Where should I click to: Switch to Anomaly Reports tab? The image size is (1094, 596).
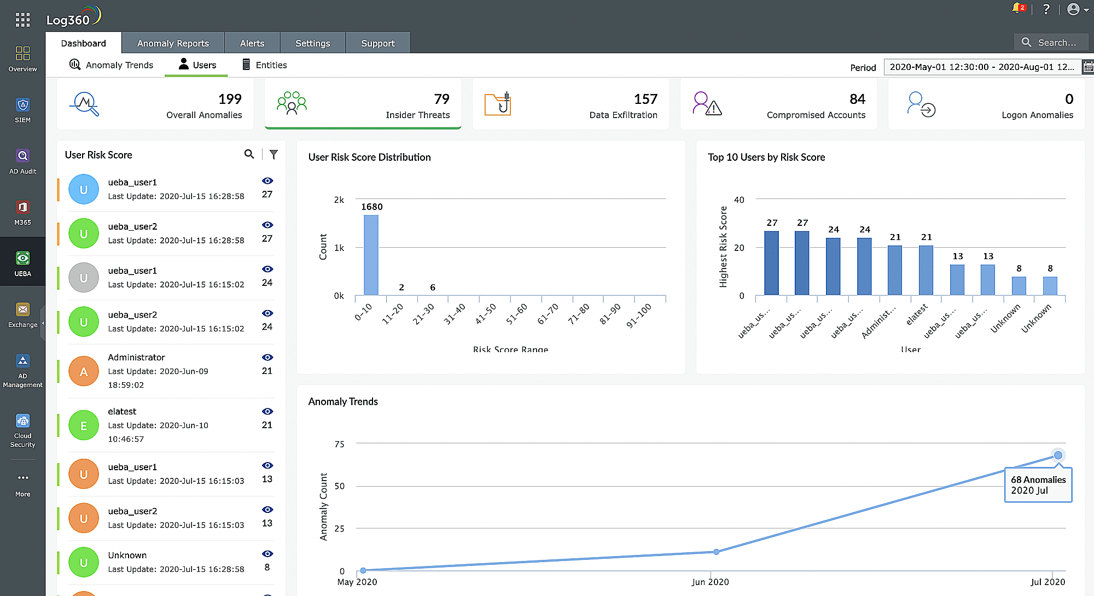(173, 43)
